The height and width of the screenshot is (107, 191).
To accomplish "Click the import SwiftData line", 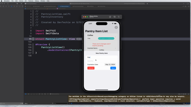I will coord(47,34).
